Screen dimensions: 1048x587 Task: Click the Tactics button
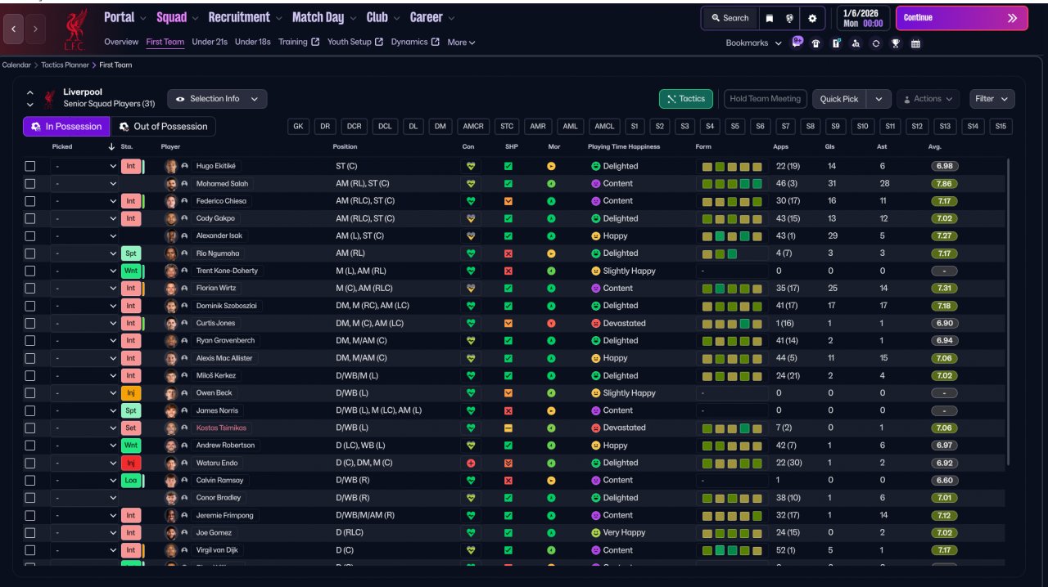click(686, 99)
